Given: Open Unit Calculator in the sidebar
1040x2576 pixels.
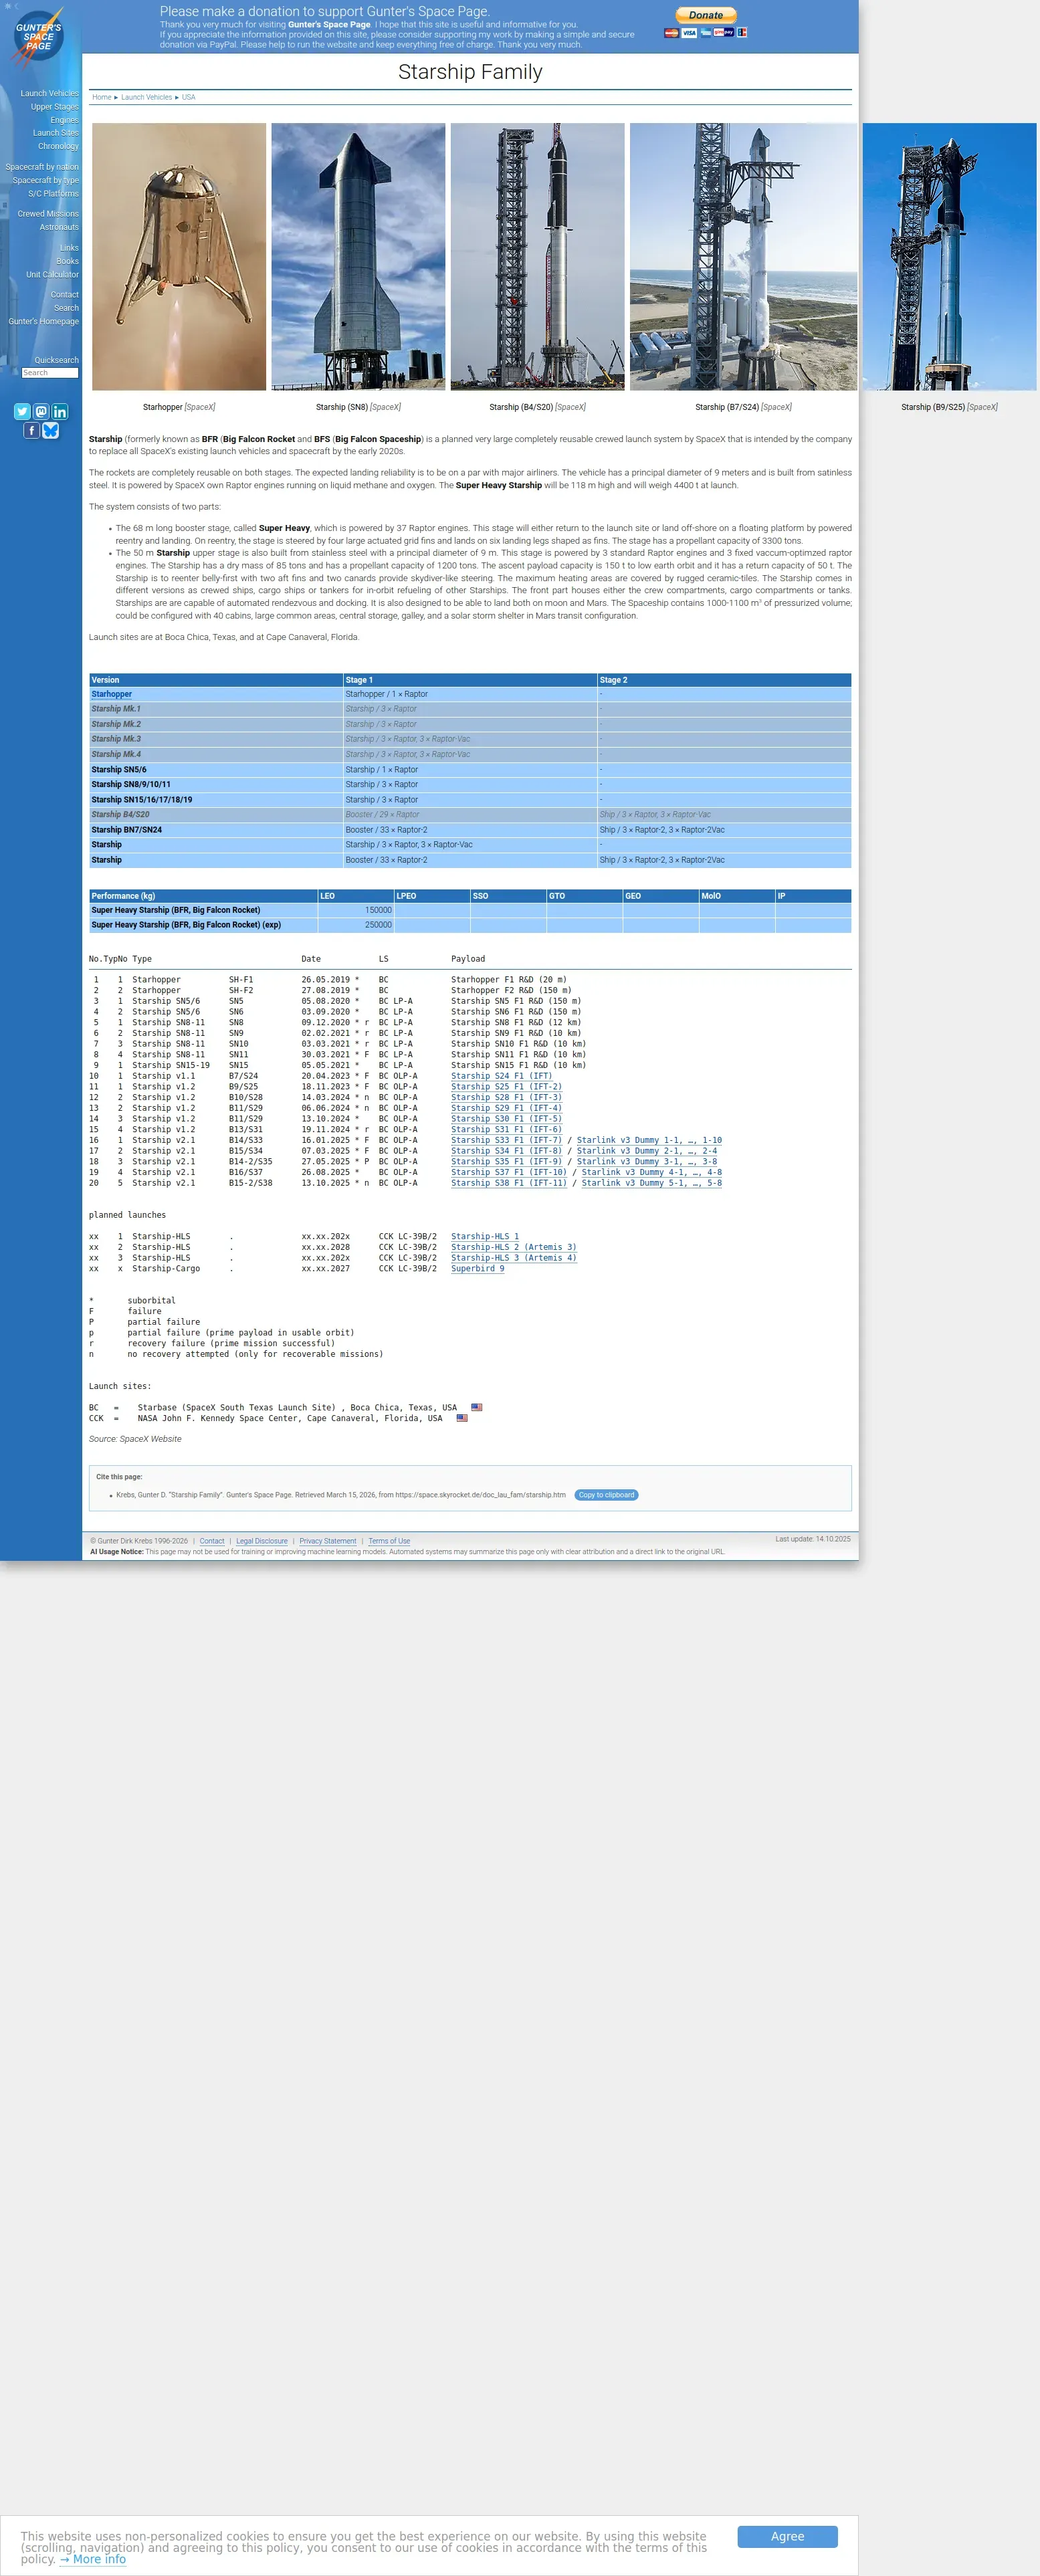Looking at the screenshot, I should [52, 274].
